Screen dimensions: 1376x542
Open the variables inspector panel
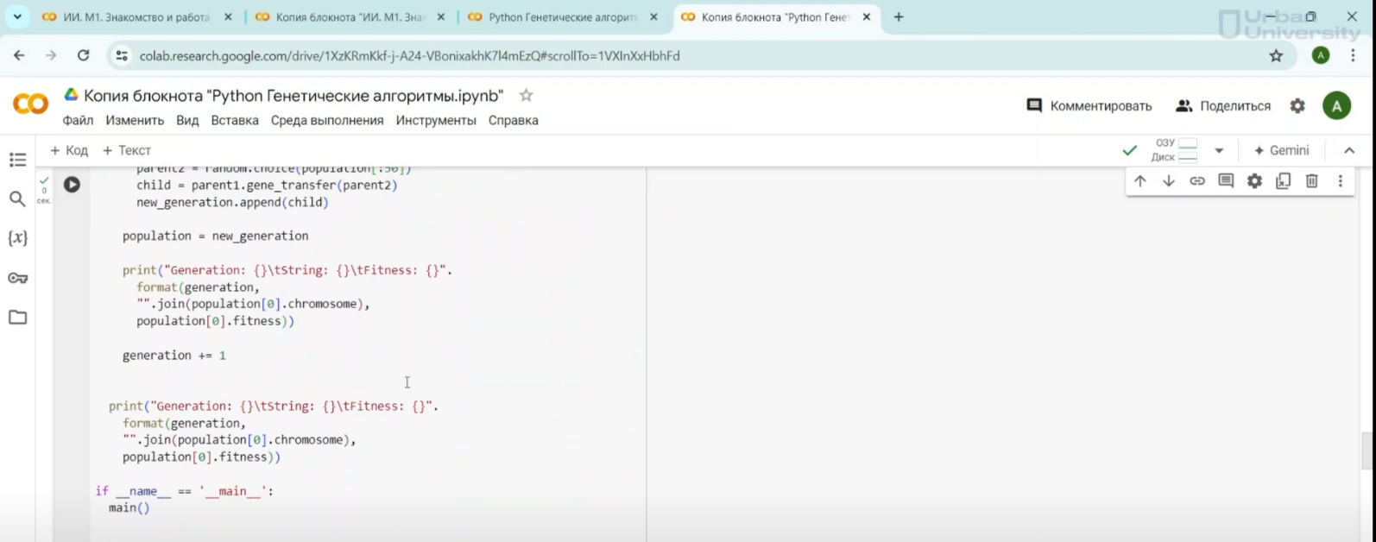(17, 238)
